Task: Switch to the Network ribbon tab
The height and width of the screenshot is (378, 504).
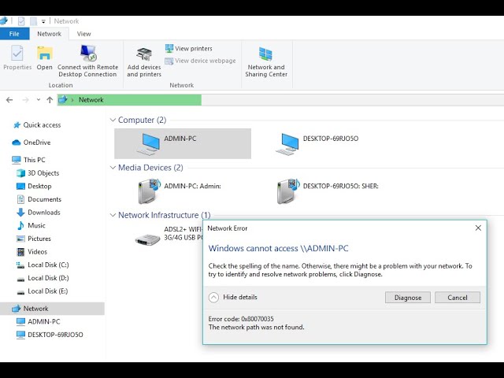Action: click(x=49, y=34)
